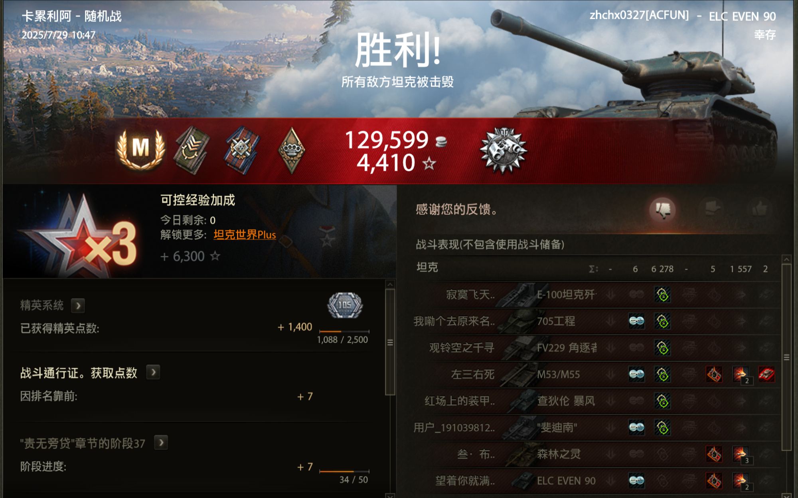Click the Mastery badge M medal
The width and height of the screenshot is (798, 498).
point(141,149)
